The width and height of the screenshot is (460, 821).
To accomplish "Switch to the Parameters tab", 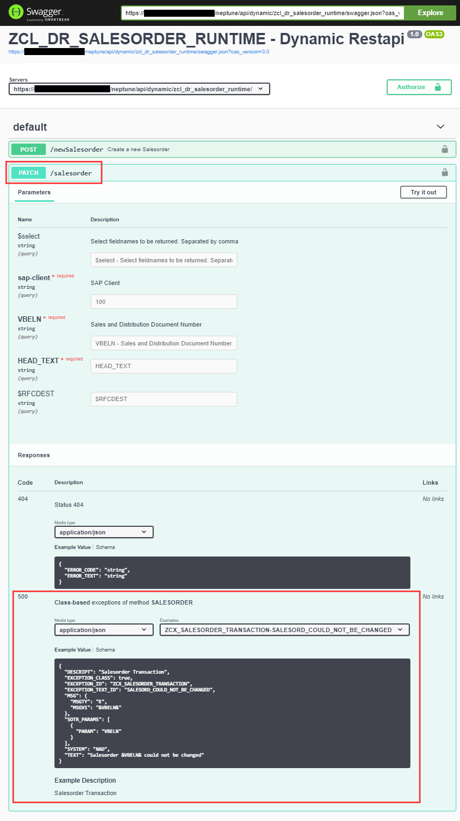I will [x=34, y=192].
